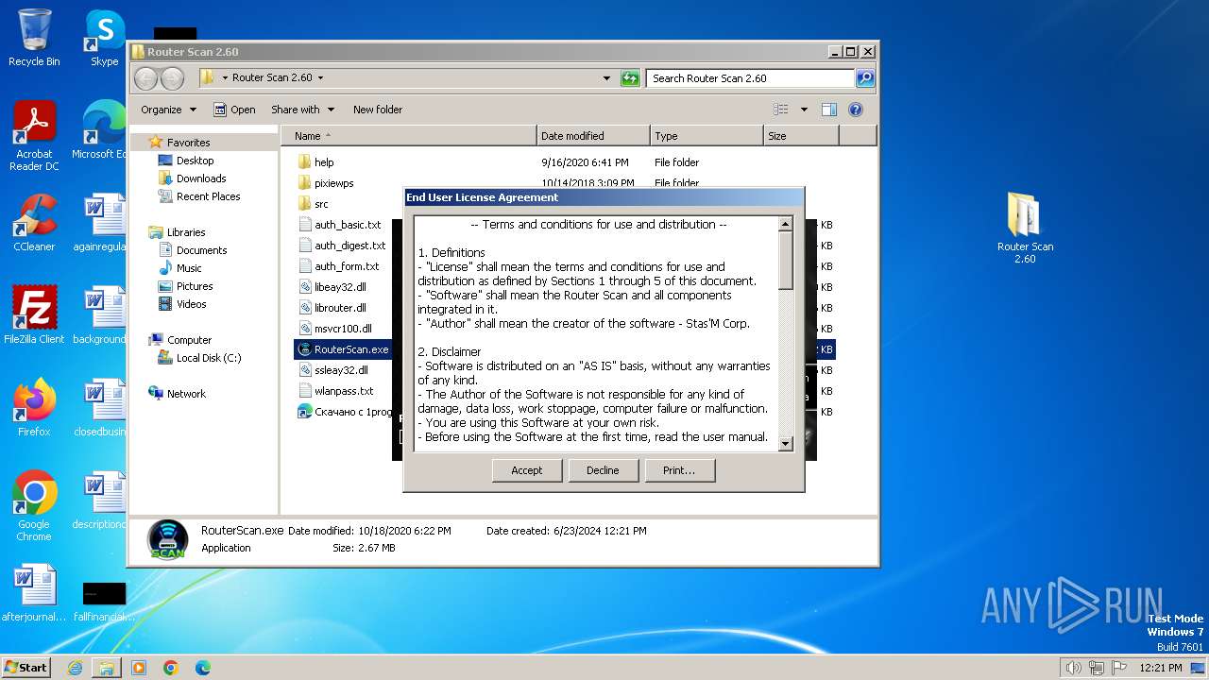Select auth_form.txt file
Image resolution: width=1209 pixels, height=680 pixels.
[347, 266]
